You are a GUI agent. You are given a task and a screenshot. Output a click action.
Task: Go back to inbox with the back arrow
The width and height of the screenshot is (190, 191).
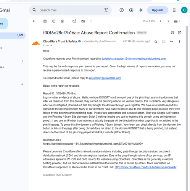(x=34, y=21)
